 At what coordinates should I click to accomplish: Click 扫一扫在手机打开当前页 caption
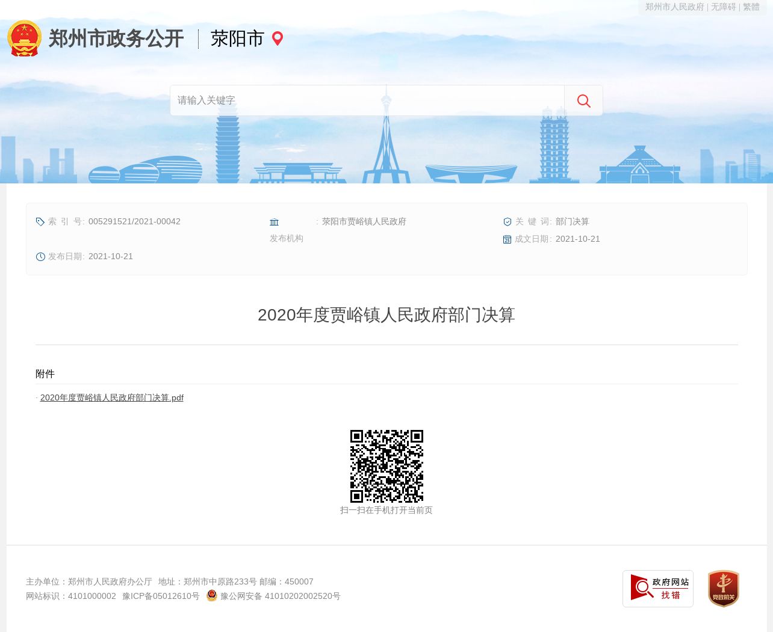[386, 510]
